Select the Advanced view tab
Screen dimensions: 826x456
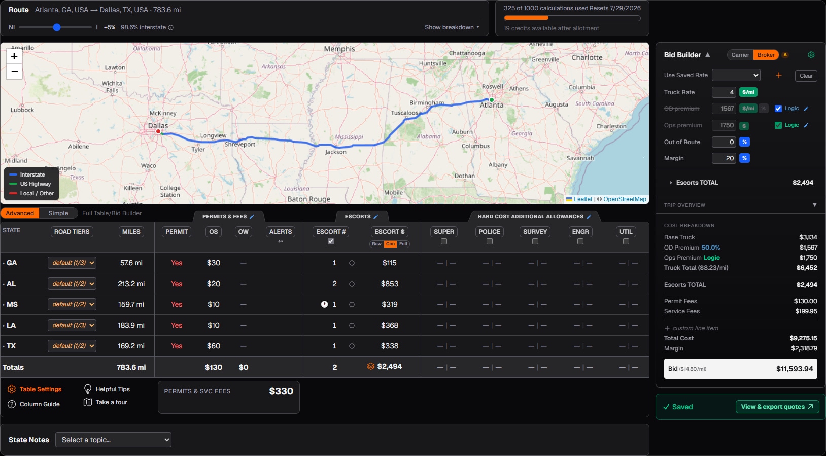20,213
